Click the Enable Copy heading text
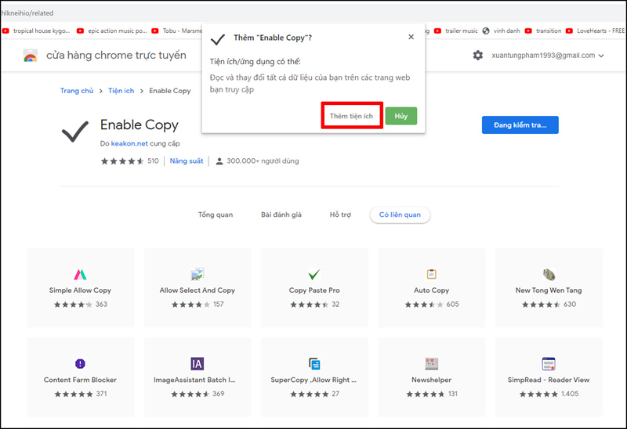627x429 pixels. pyautogui.click(x=140, y=125)
